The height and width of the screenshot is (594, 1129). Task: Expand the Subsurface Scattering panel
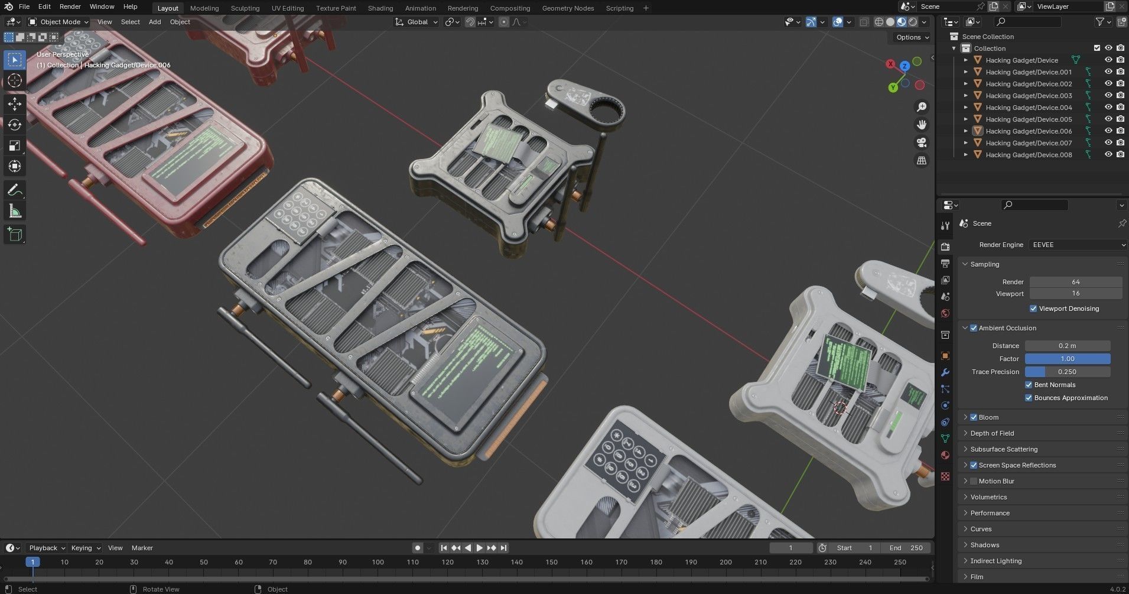(1004, 449)
